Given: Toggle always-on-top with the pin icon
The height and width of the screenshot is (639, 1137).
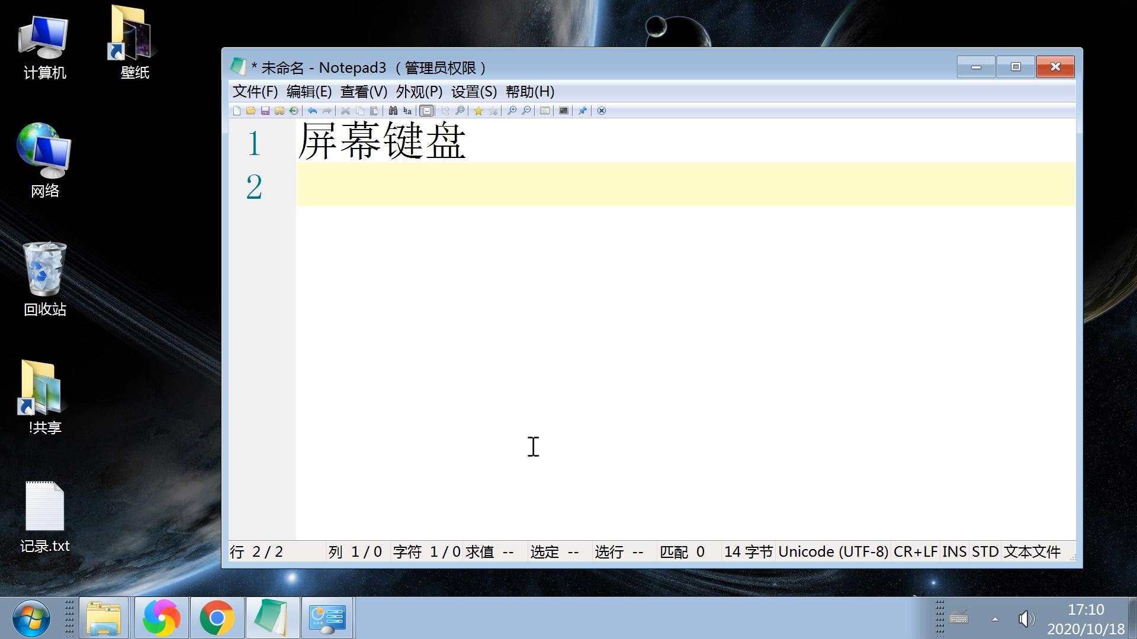Looking at the screenshot, I should click(x=582, y=111).
